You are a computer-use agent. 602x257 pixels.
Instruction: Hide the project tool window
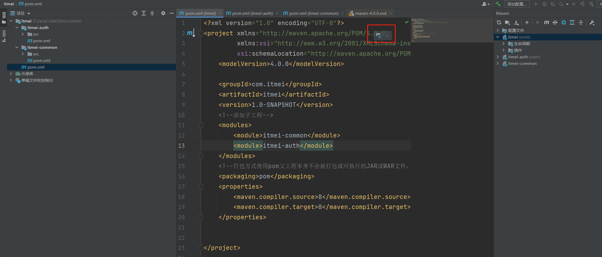click(172, 13)
